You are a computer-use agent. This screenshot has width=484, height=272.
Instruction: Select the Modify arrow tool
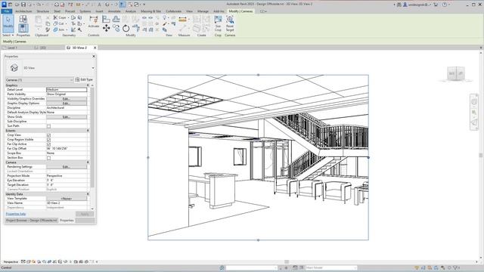(8, 23)
